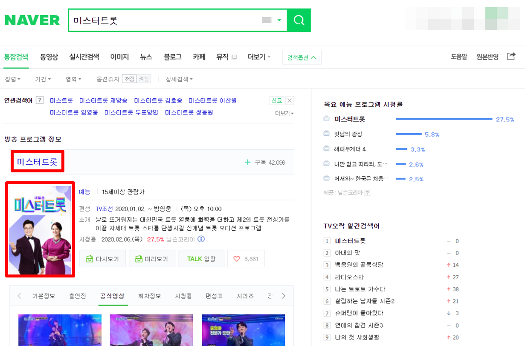This screenshot has width=525, height=346.
Task: Open the 편성표 tab
Action: (x=214, y=296)
